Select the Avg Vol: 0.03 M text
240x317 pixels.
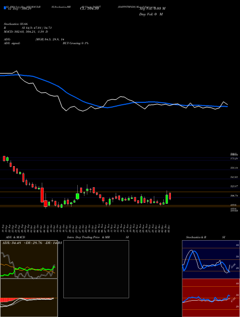tap(152, 9)
